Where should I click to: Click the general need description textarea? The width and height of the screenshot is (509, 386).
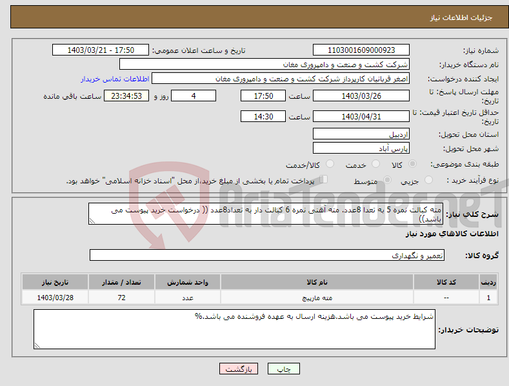pos(266,214)
